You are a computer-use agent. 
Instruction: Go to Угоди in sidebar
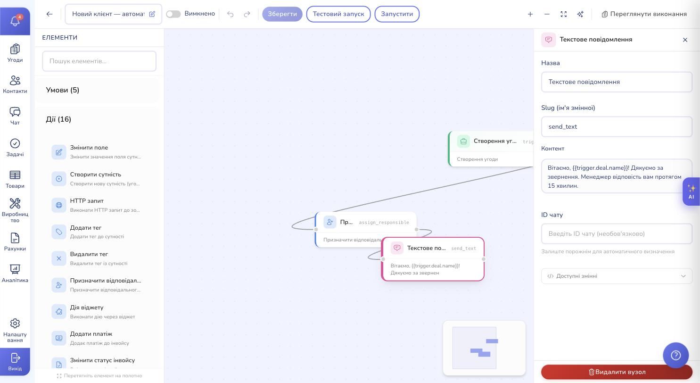coord(15,53)
